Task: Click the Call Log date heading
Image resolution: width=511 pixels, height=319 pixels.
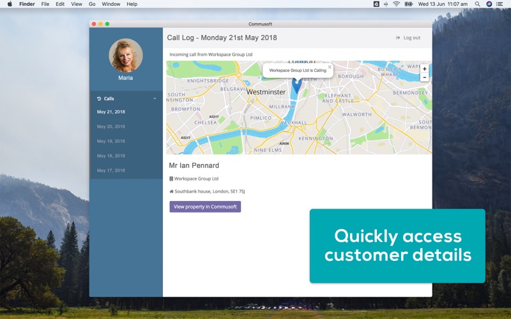Action: pyautogui.click(x=222, y=38)
